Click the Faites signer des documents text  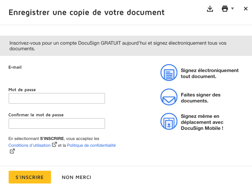(201, 98)
